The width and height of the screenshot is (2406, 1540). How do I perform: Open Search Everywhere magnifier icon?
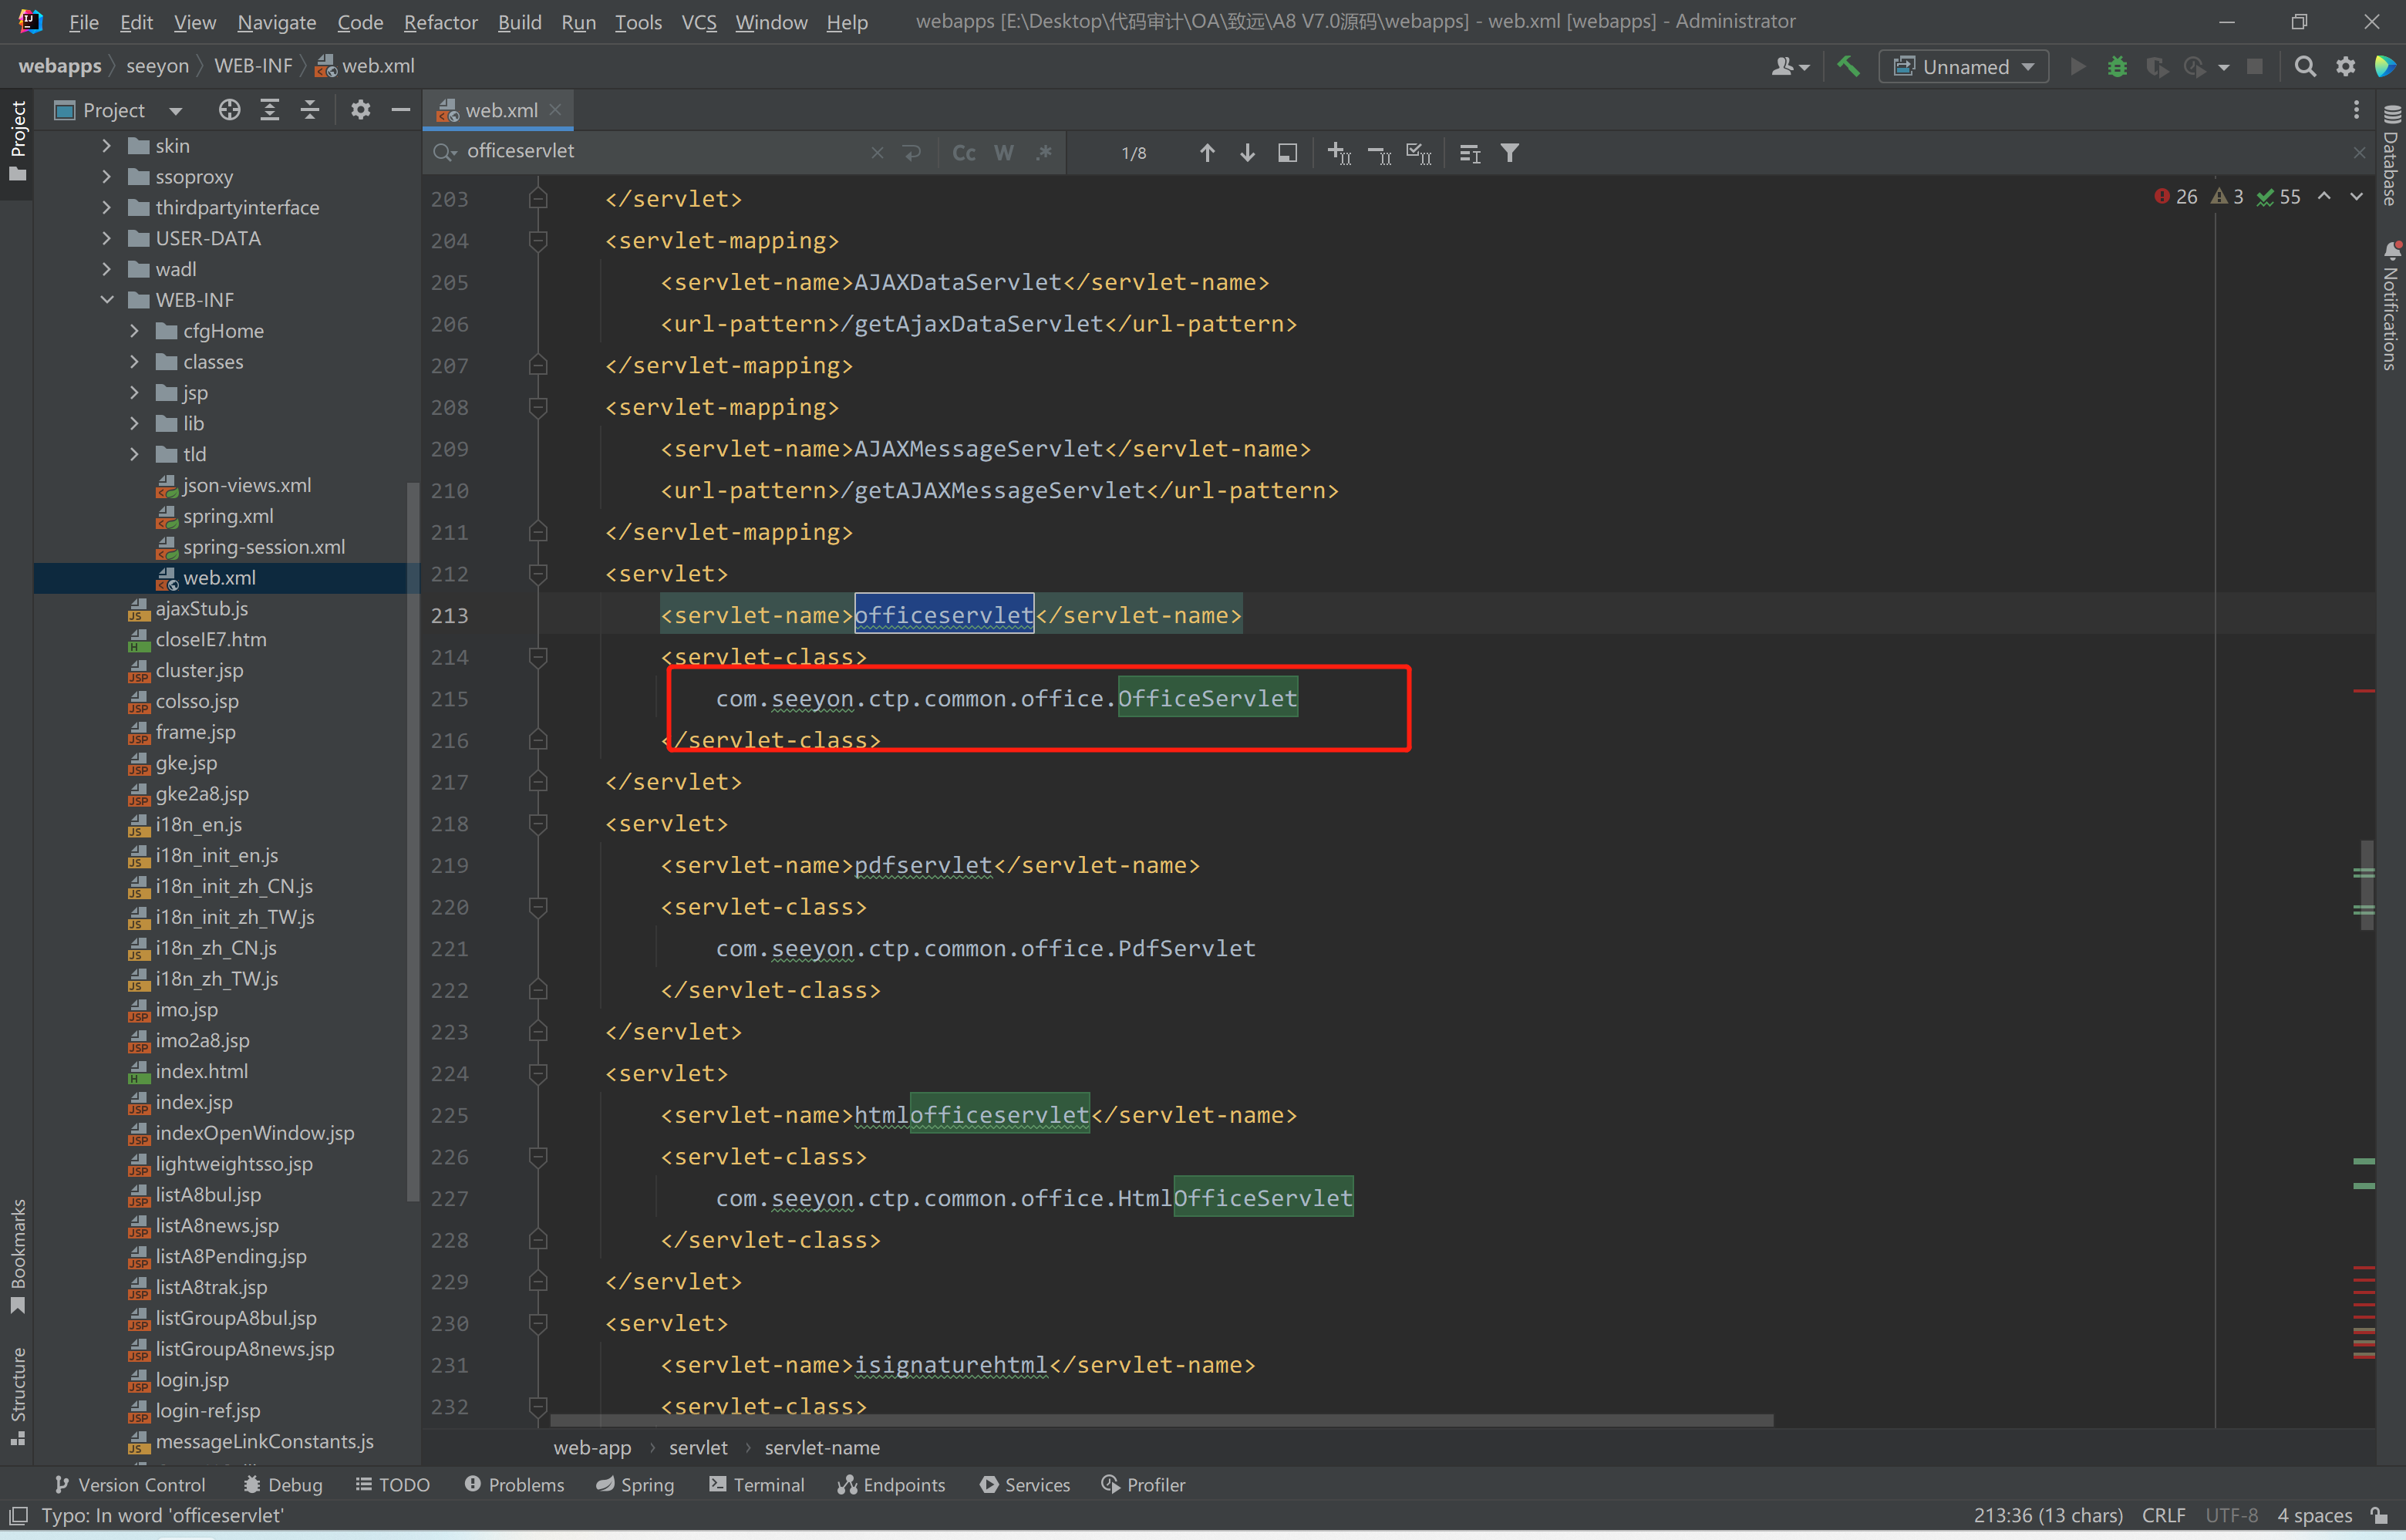pos(2304,66)
